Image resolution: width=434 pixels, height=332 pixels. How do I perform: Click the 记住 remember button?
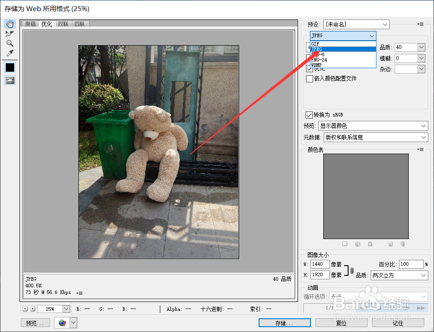pyautogui.click(x=398, y=323)
